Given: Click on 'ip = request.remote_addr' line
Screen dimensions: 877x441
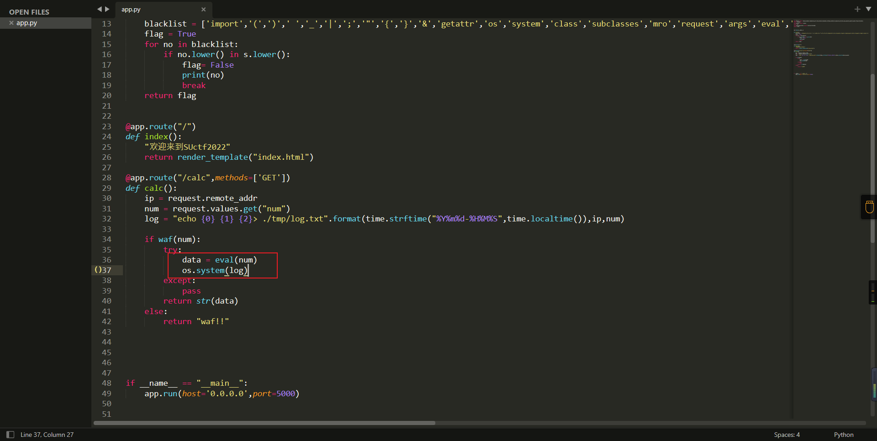Looking at the screenshot, I should pyautogui.click(x=201, y=198).
